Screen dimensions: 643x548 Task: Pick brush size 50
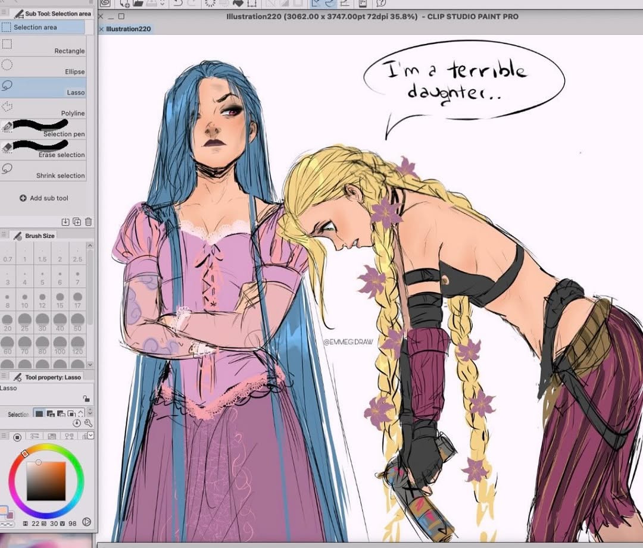point(77,323)
